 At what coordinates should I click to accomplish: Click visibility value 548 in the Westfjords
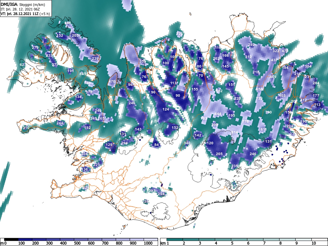click(68, 23)
